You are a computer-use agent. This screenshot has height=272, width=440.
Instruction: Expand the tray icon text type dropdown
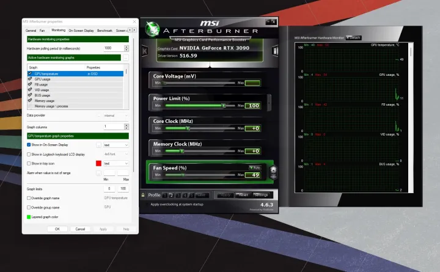tap(116, 163)
